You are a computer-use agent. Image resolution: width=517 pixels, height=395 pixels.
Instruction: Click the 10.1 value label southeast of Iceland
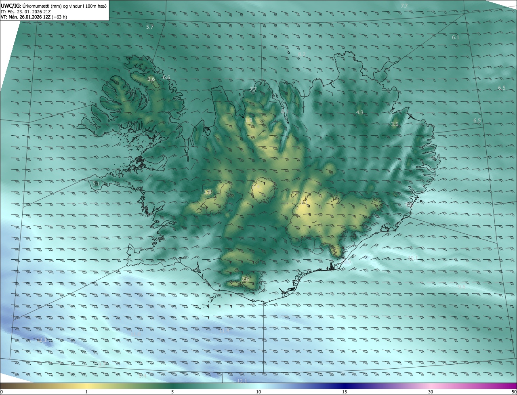click(413, 258)
